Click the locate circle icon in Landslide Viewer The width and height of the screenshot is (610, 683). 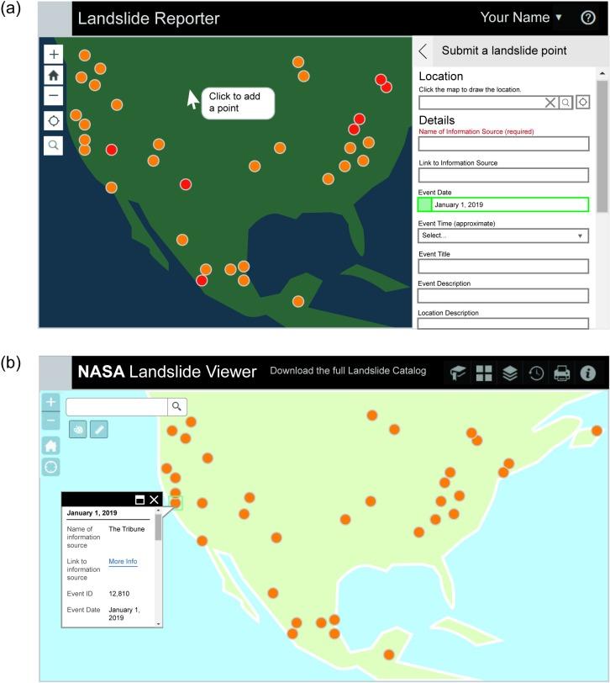51,468
